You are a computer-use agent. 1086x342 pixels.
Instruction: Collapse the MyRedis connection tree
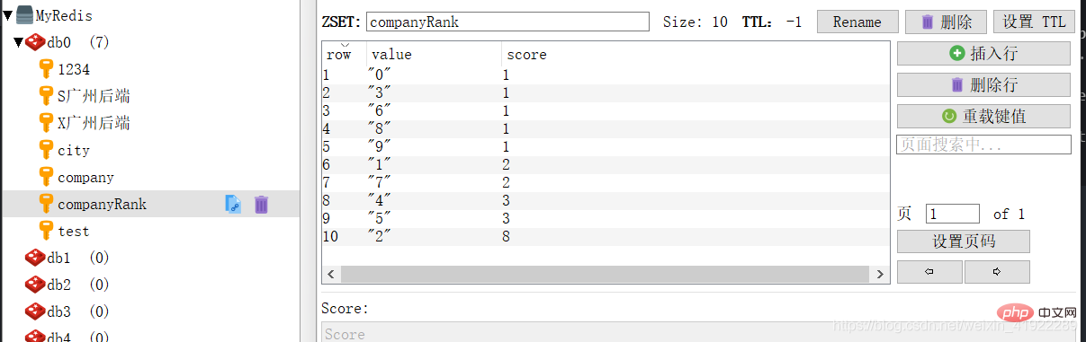(7, 15)
